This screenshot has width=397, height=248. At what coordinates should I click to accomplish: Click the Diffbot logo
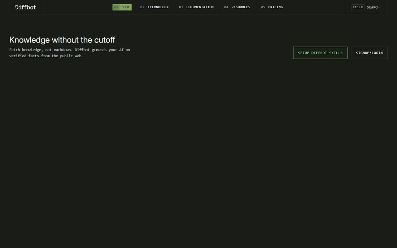point(26,7)
